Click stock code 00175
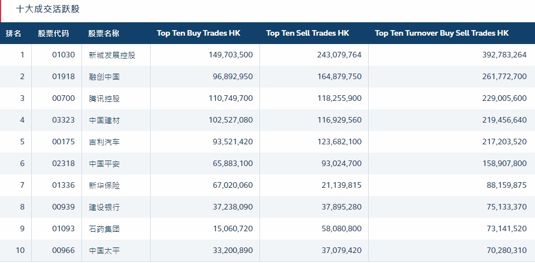 point(63,142)
